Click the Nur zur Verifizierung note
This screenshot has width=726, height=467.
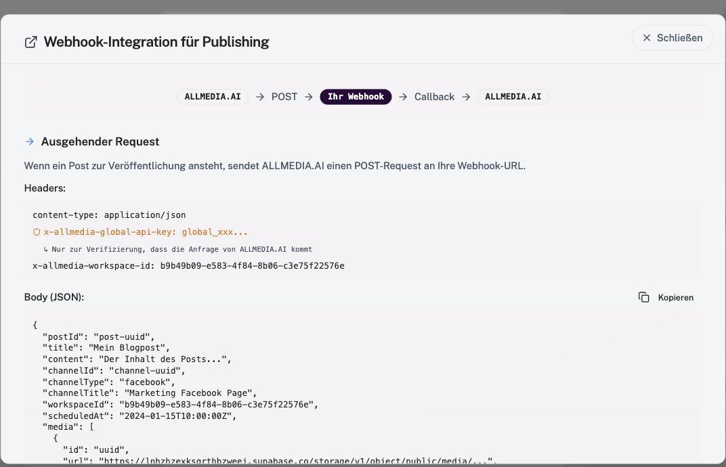[181, 250]
